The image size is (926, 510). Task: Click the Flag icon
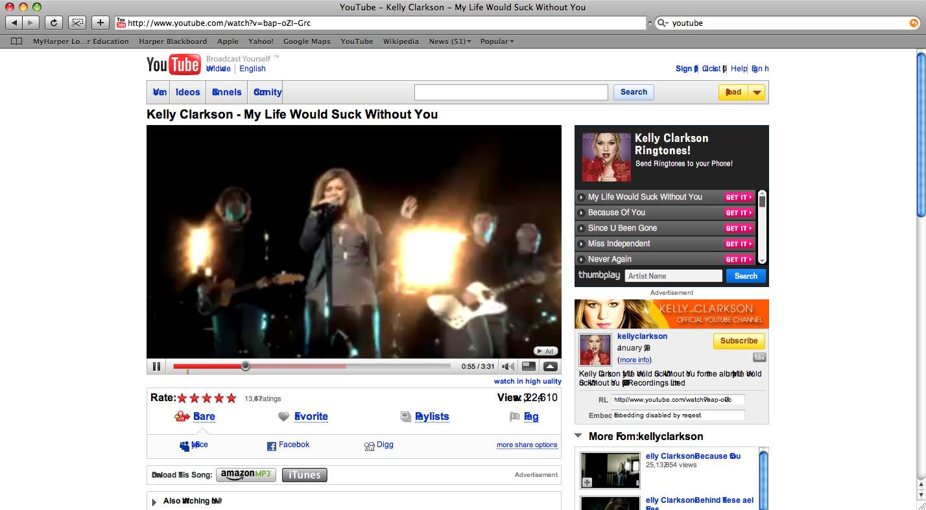(x=515, y=417)
